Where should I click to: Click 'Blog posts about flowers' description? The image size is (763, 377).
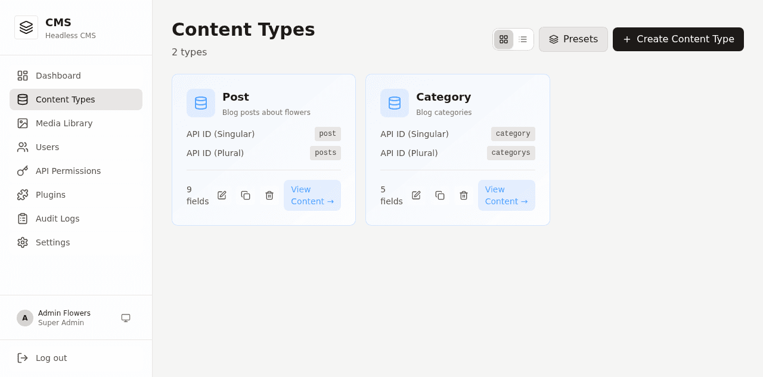pyautogui.click(x=266, y=113)
